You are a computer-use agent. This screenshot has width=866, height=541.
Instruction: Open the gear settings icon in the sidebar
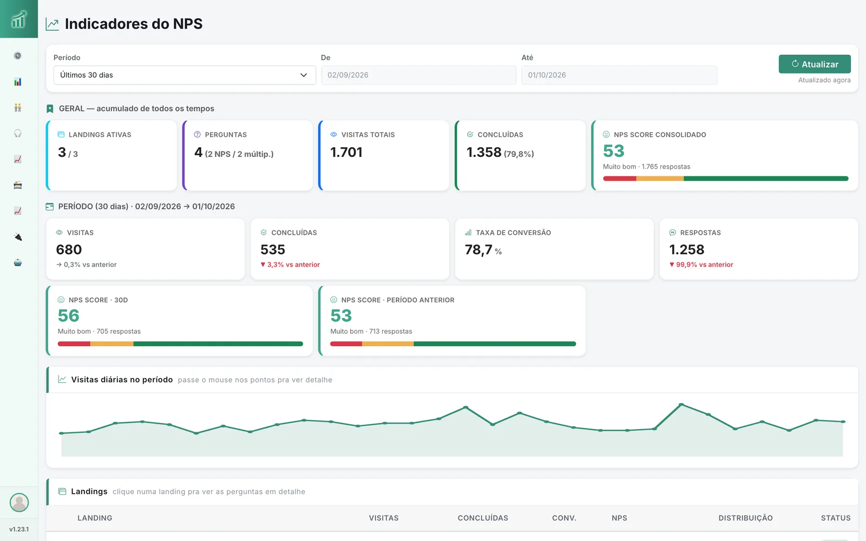pos(18,56)
